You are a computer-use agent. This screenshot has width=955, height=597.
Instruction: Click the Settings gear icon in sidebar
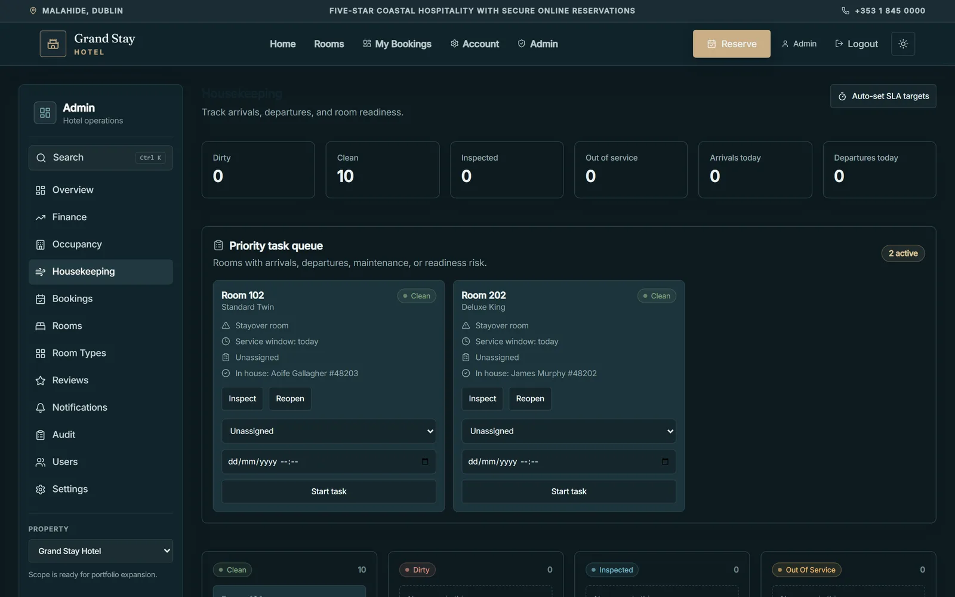point(41,489)
